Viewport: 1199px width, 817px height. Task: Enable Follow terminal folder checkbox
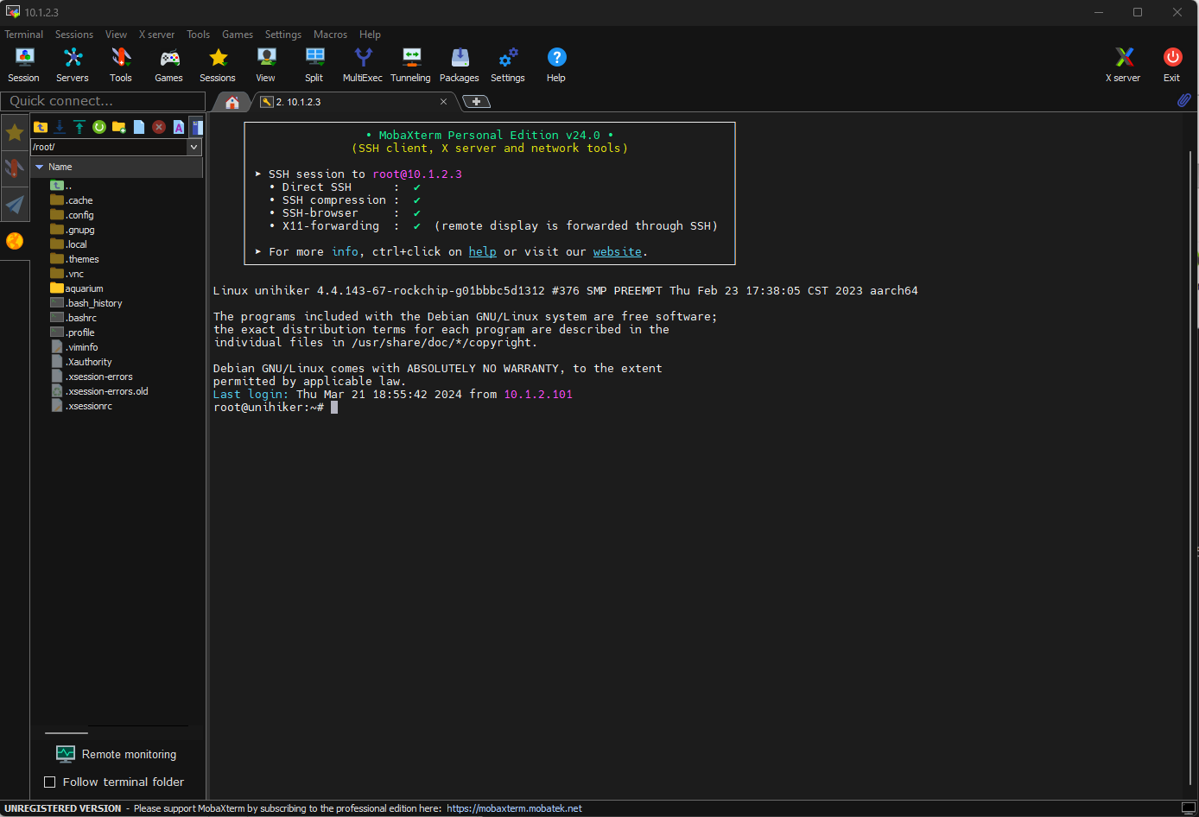tap(50, 782)
